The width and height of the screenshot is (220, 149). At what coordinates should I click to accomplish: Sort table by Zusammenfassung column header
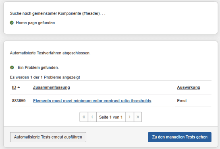(51, 87)
